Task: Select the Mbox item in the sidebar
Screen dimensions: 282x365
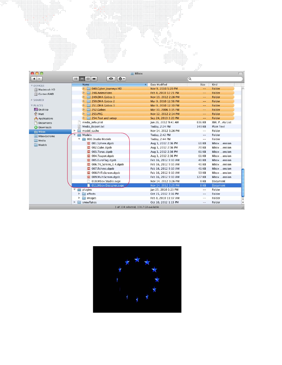Action: [x=50, y=132]
